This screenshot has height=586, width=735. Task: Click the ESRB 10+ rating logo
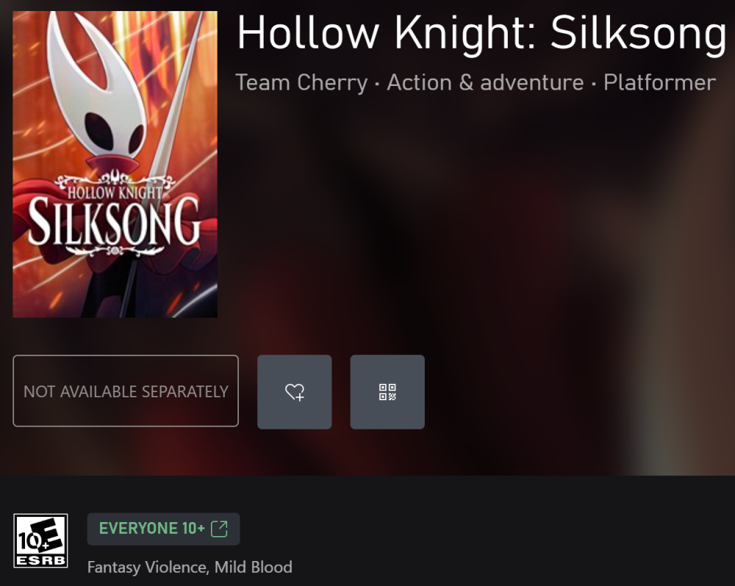(40, 540)
